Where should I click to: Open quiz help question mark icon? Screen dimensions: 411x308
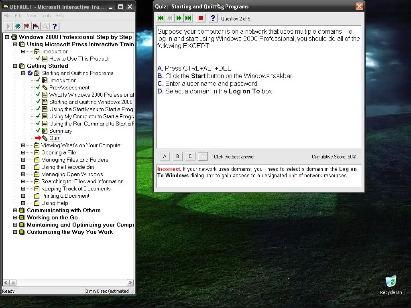coord(213,18)
